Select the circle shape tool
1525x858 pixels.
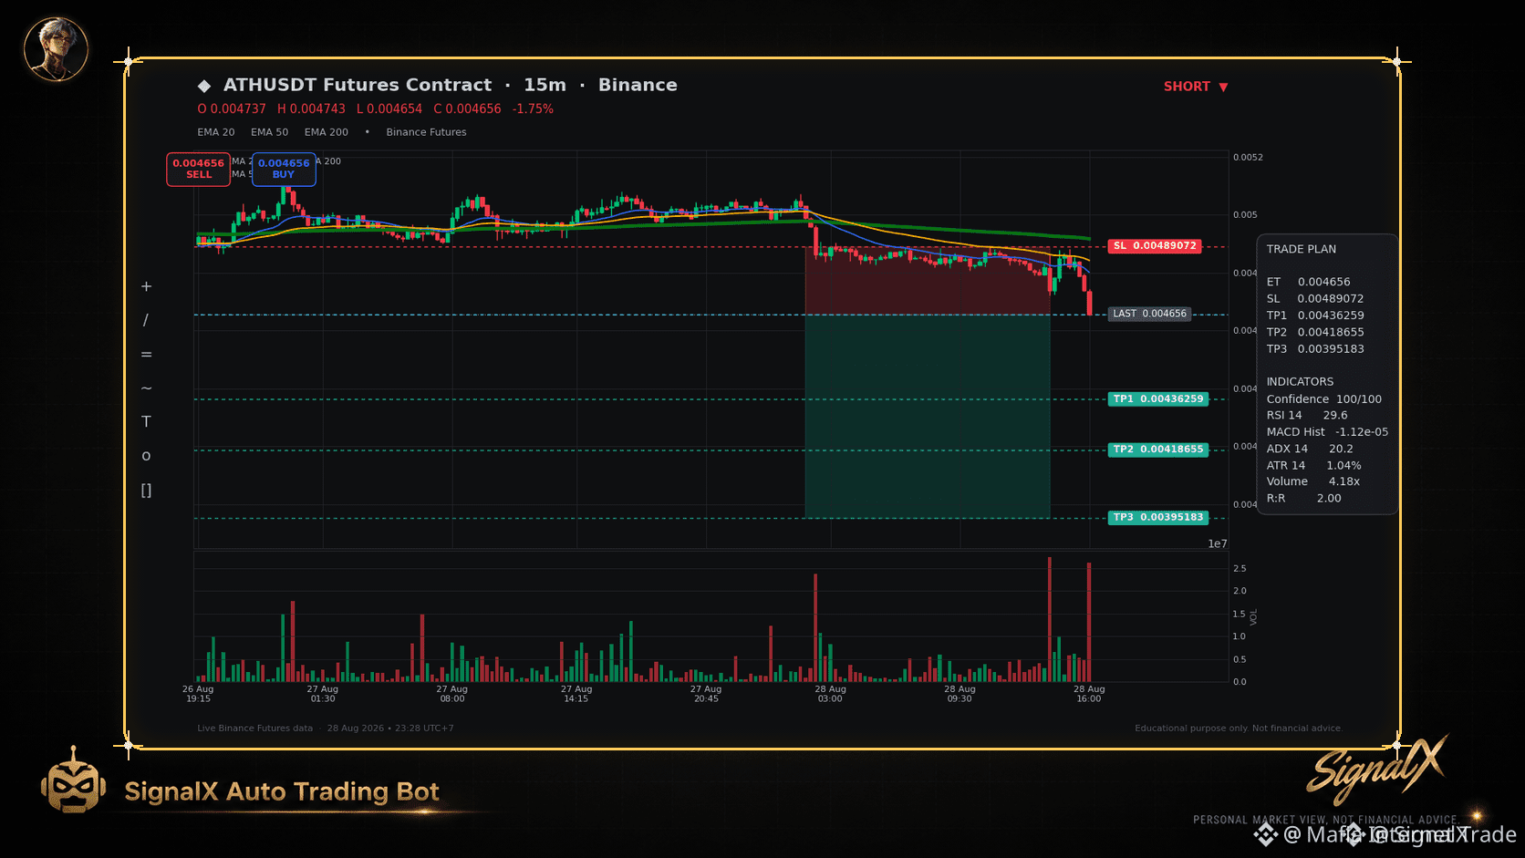pos(146,456)
